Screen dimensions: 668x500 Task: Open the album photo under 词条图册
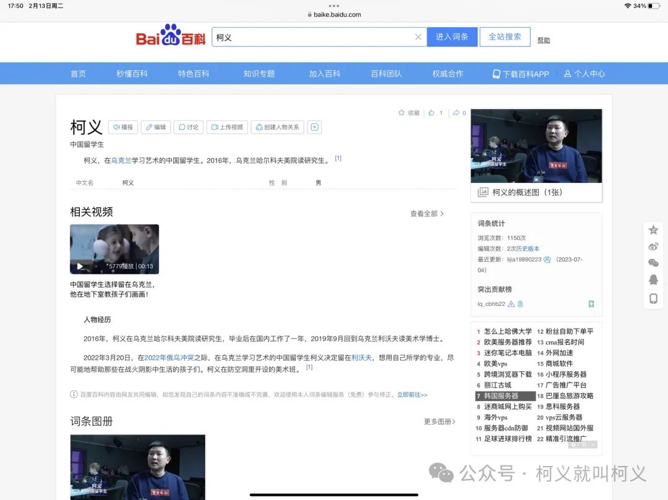(x=137, y=467)
